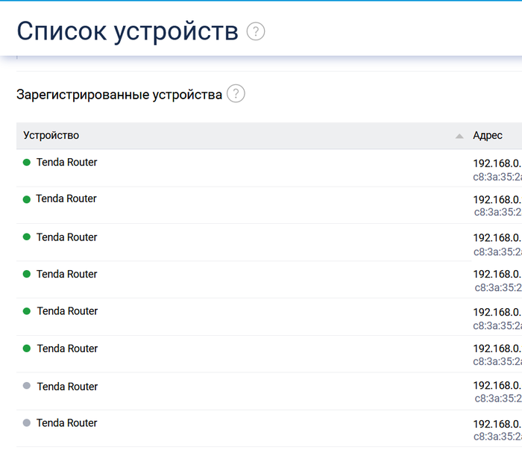Select sixth 'Tenda Router', the last online device
522x450 pixels.
tap(67, 349)
